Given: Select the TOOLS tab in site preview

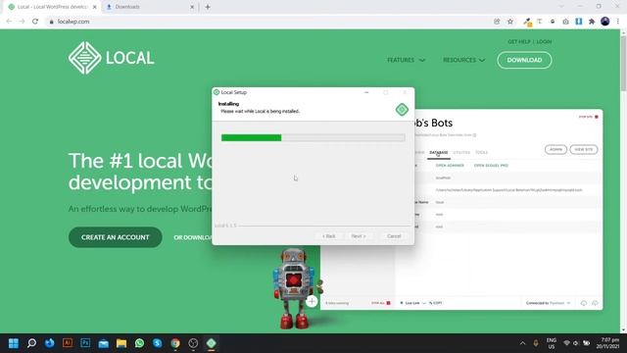Looking at the screenshot, I should pyautogui.click(x=481, y=153).
